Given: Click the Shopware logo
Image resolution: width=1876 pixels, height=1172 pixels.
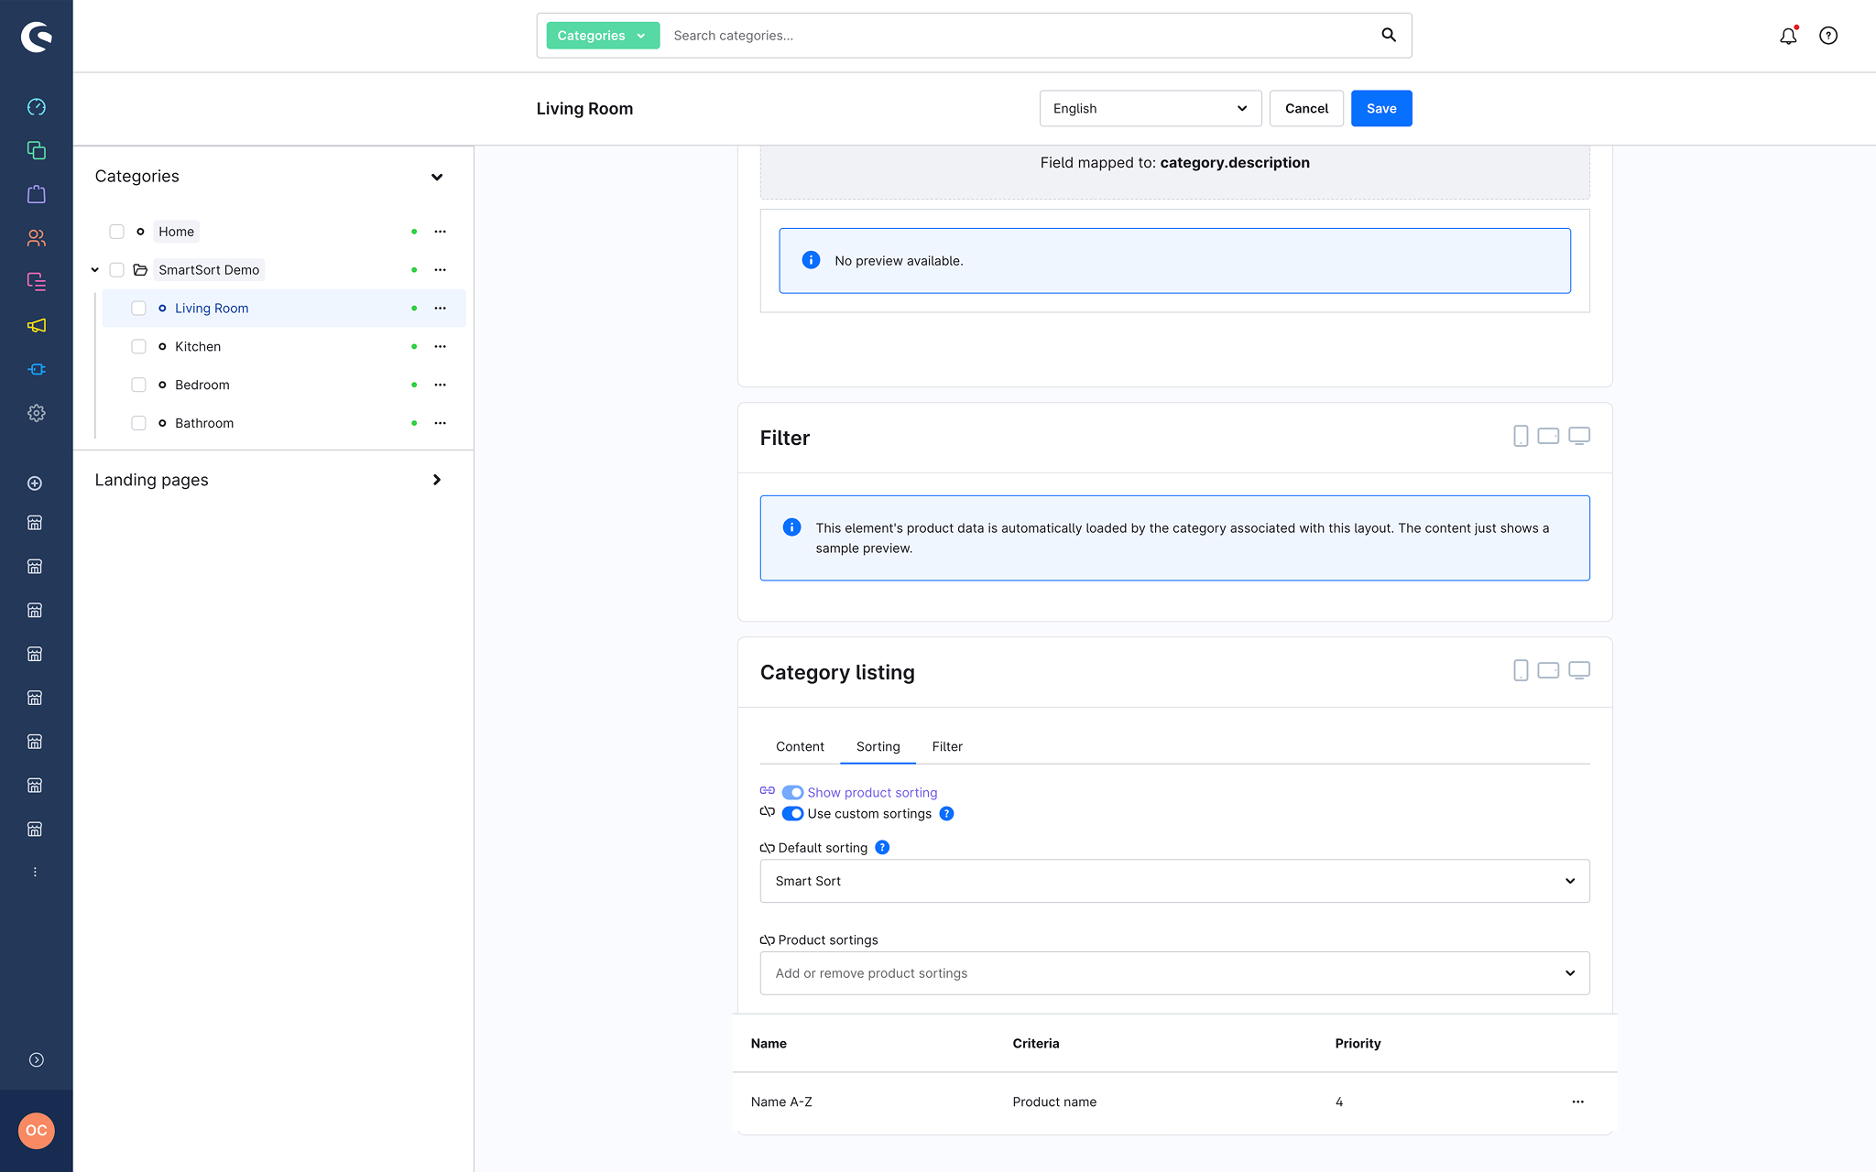Looking at the screenshot, I should tap(36, 37).
